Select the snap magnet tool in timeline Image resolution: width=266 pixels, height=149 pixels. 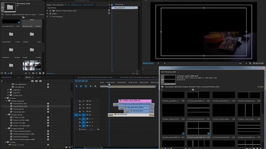(81, 86)
